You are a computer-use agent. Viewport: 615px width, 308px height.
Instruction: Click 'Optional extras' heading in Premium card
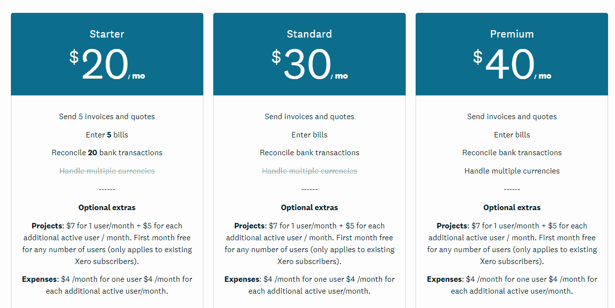[x=512, y=208]
